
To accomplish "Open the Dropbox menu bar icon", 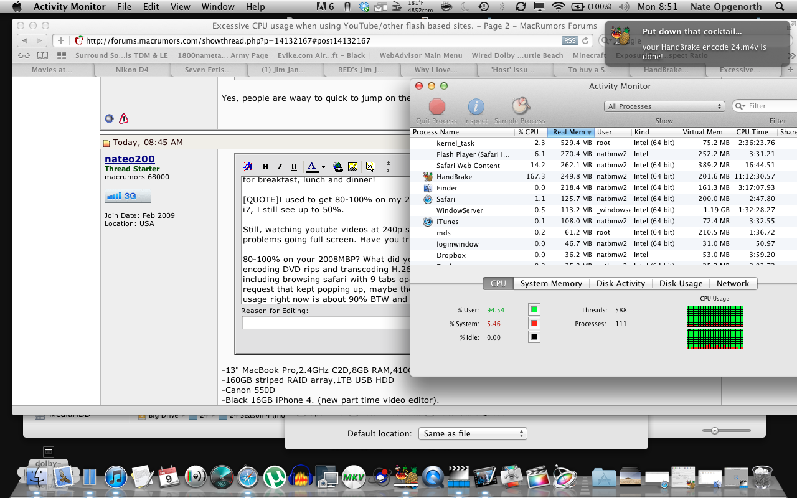I will point(365,7).
